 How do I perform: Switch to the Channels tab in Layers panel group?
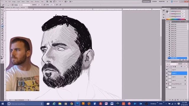point(174,62)
